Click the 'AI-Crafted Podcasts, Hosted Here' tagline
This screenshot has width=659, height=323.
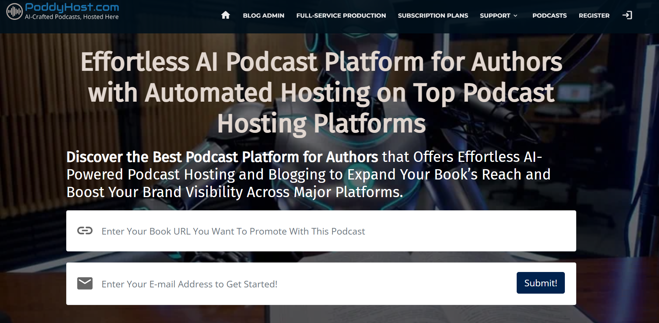click(x=72, y=17)
